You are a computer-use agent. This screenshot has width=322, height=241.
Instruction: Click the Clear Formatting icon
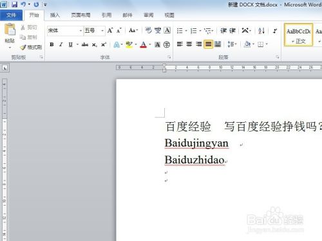point(148,31)
